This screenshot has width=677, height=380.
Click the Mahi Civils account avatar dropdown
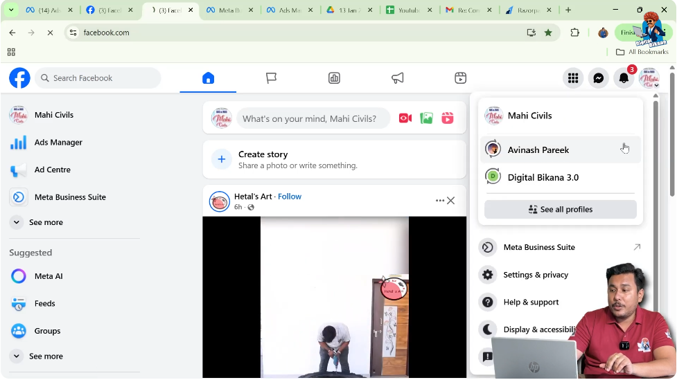[649, 78]
